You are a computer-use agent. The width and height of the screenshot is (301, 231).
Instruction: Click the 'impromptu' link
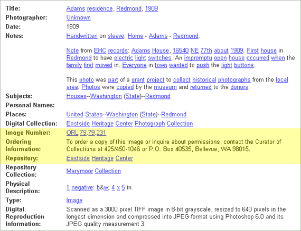click(198, 58)
